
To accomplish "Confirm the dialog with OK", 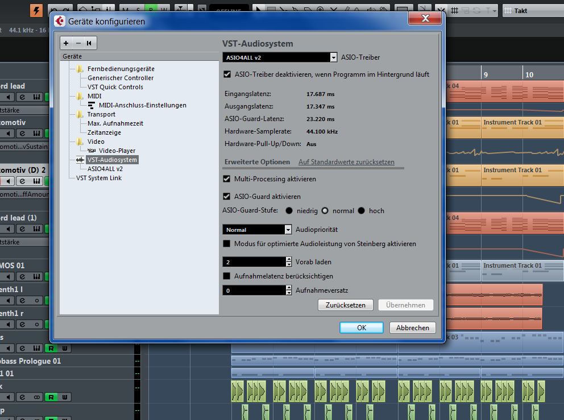I will point(362,327).
